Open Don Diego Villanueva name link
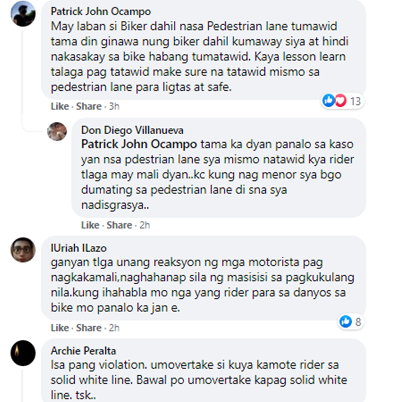Image resolution: width=395 pixels, height=402 pixels. [132, 130]
